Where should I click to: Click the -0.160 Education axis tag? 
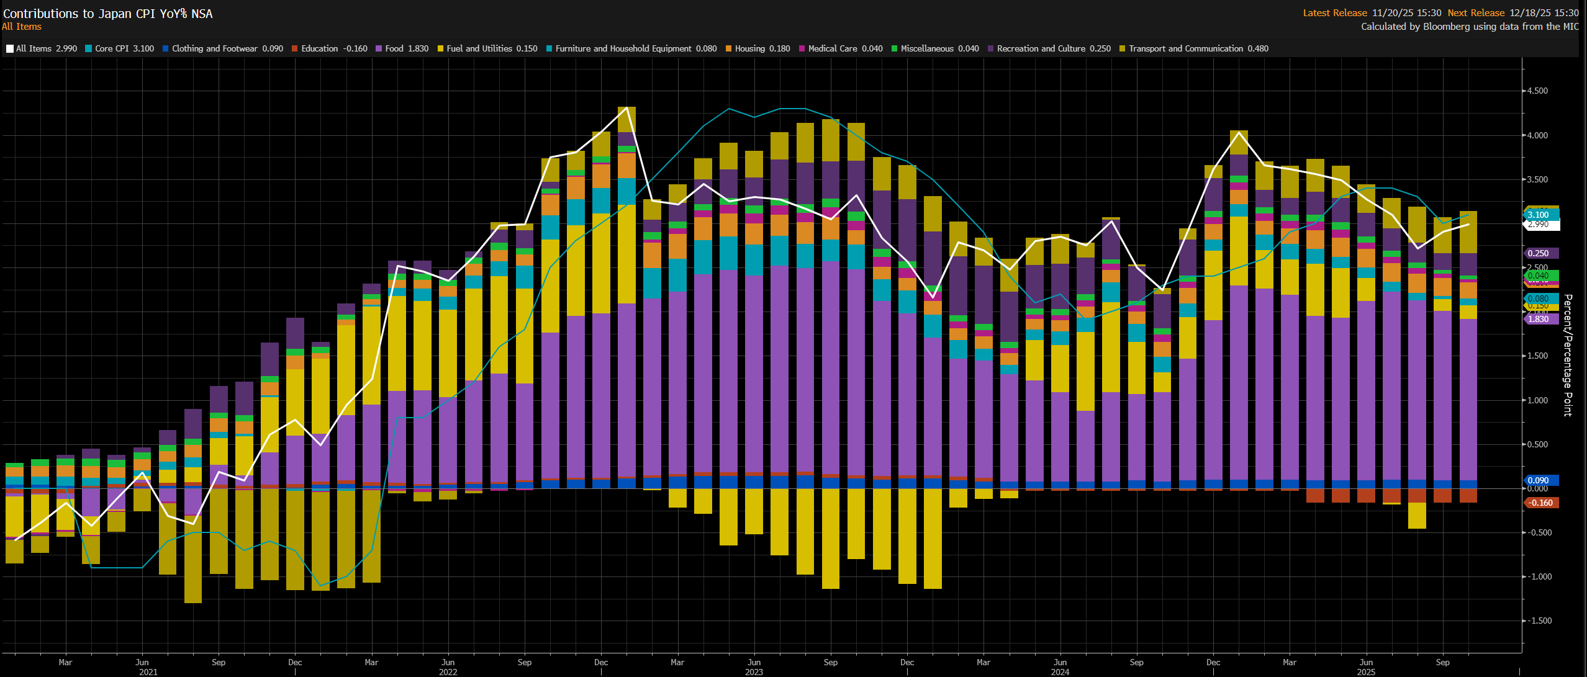tap(1541, 503)
